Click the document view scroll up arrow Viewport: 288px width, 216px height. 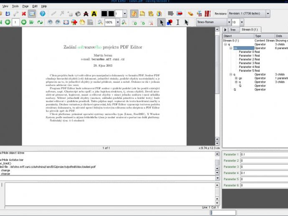coord(217,29)
